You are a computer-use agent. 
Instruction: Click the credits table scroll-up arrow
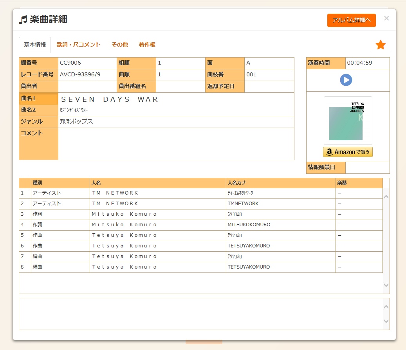pyautogui.click(x=386, y=197)
